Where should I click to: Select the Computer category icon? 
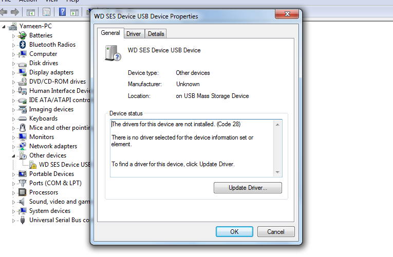click(x=23, y=54)
